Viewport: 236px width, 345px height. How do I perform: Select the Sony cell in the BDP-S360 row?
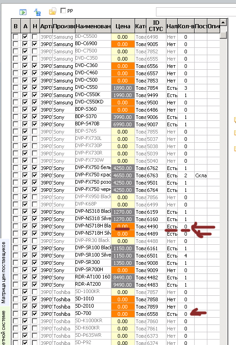64,110
